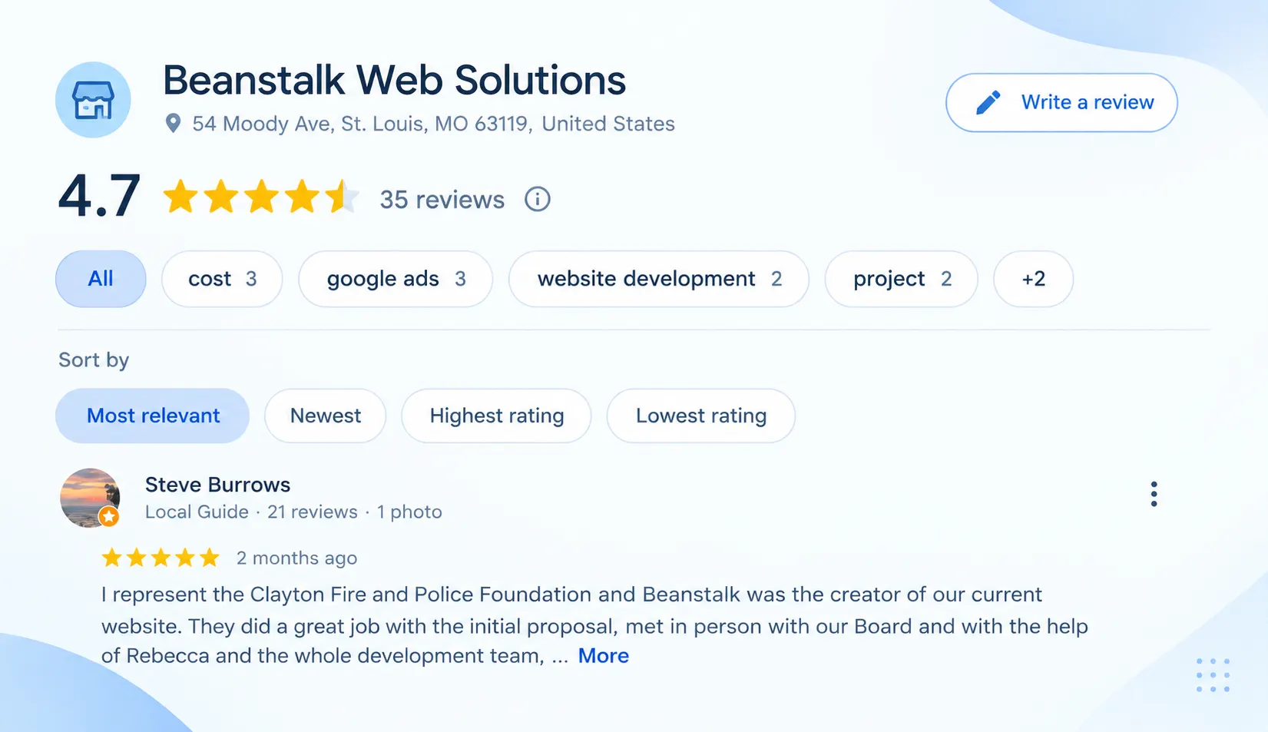Click the 'Local Guide · 21 reviews' text
Screen dimensions: 1268x732
point(251,512)
